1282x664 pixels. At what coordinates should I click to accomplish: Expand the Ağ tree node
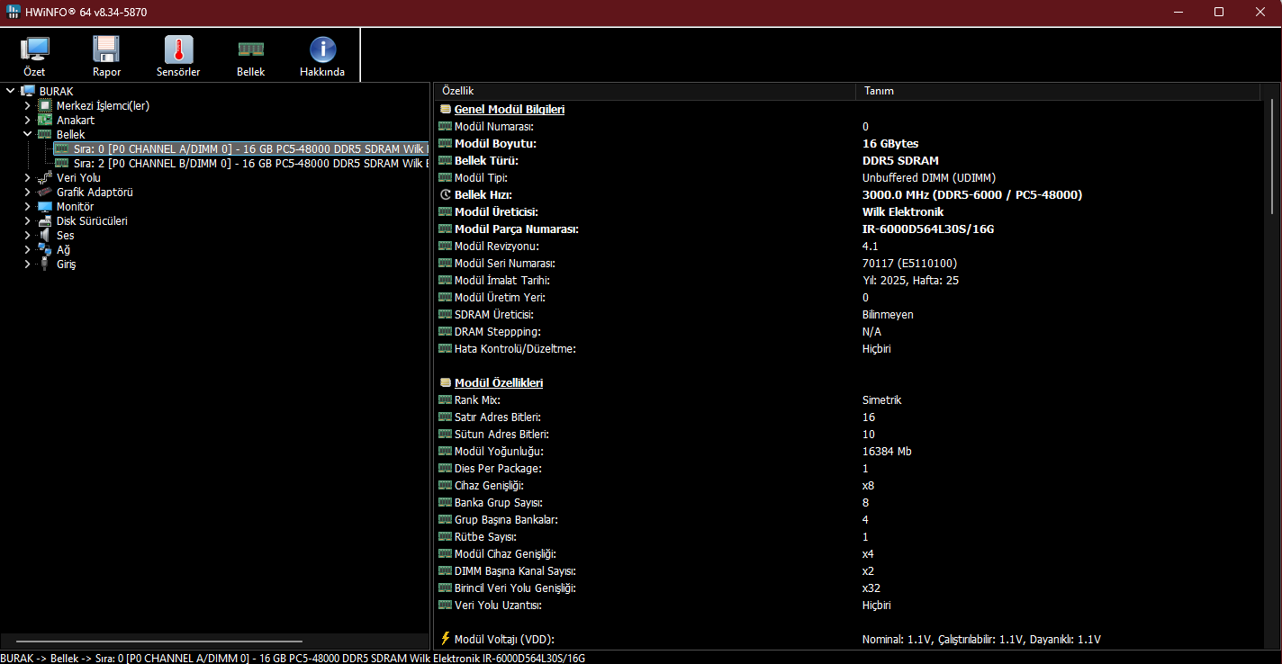[27, 249]
